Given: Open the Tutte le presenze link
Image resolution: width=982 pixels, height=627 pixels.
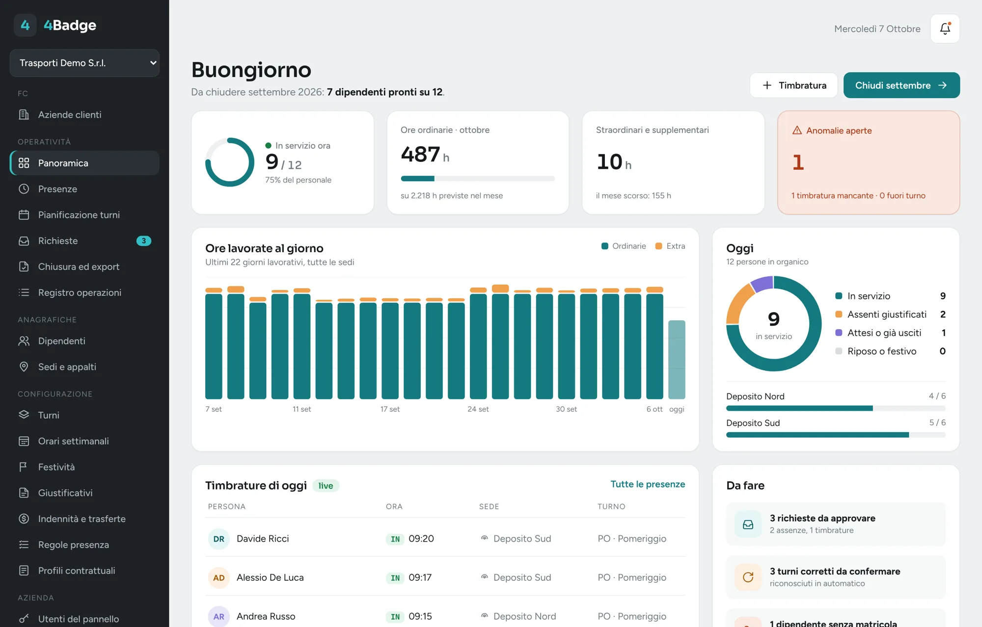Looking at the screenshot, I should [648, 484].
